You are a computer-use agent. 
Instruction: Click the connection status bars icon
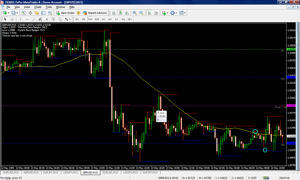click(266, 178)
